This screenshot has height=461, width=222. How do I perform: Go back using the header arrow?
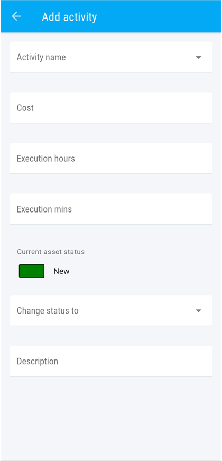16,16
